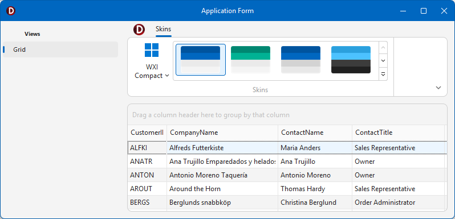The height and width of the screenshot is (219, 455).
Task: Select the ANTON customer ID cell
Action: pos(148,175)
